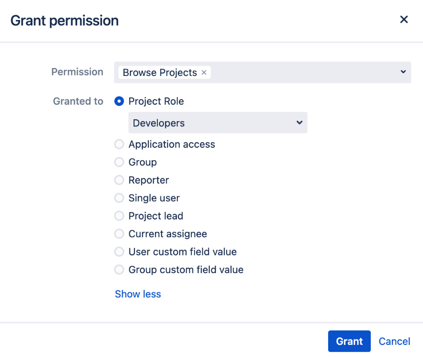Image resolution: width=423 pixels, height=357 pixels.
Task: Click the Developers dropdown chevron
Action: point(299,123)
